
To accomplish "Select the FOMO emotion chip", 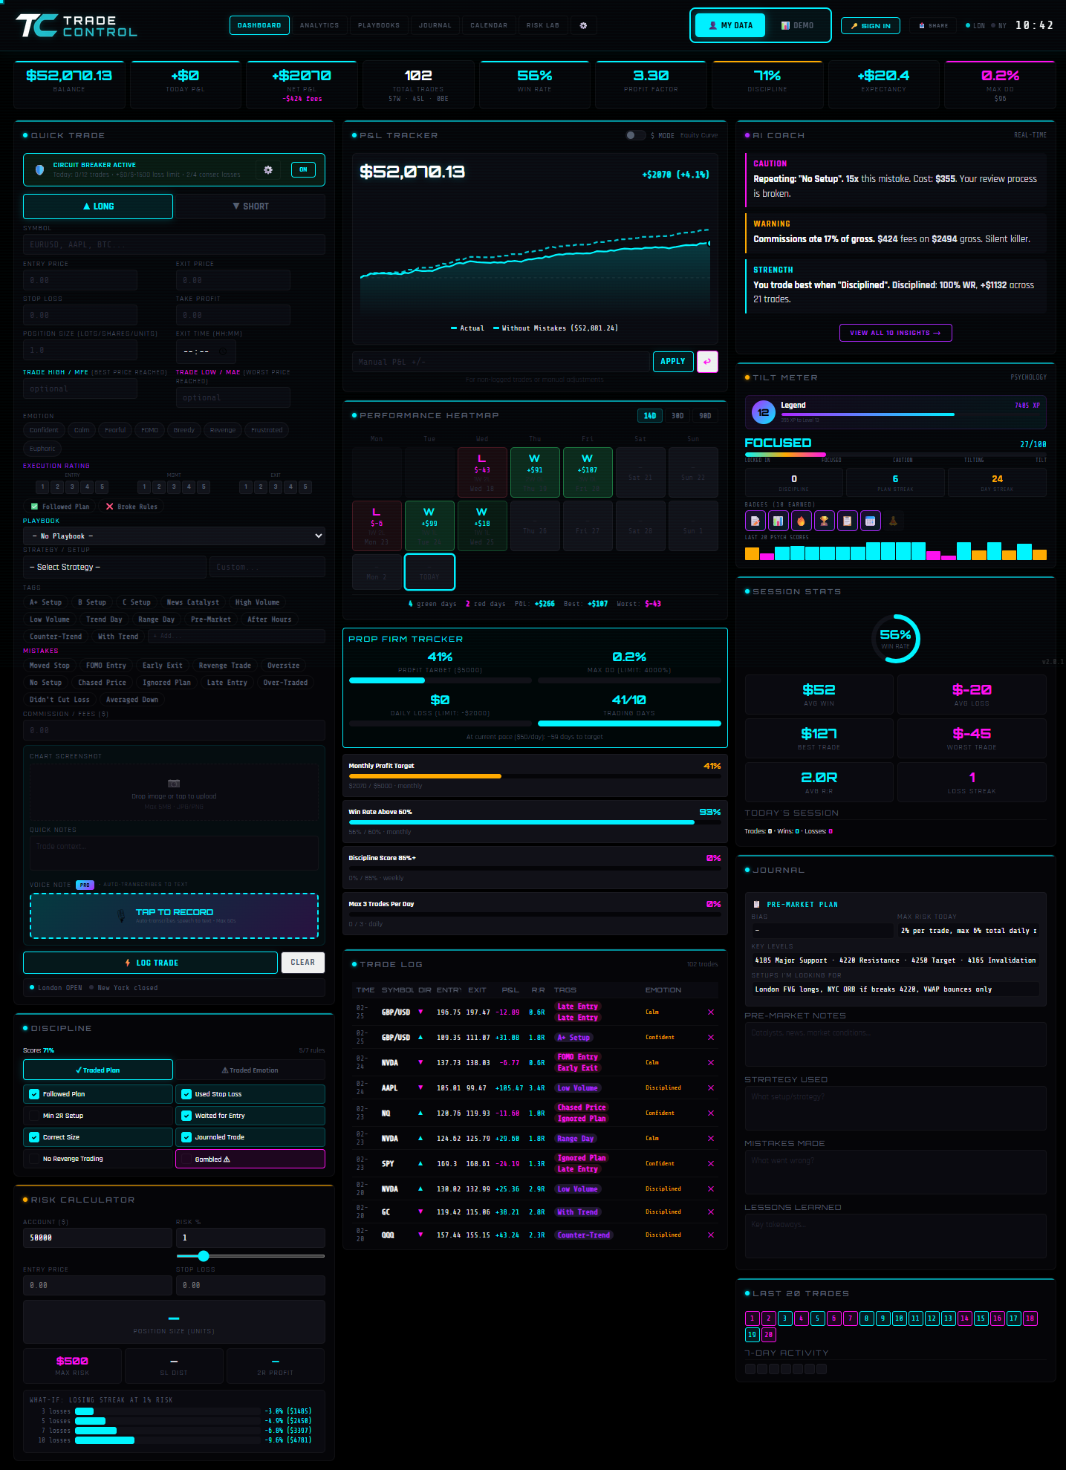I will coord(150,430).
